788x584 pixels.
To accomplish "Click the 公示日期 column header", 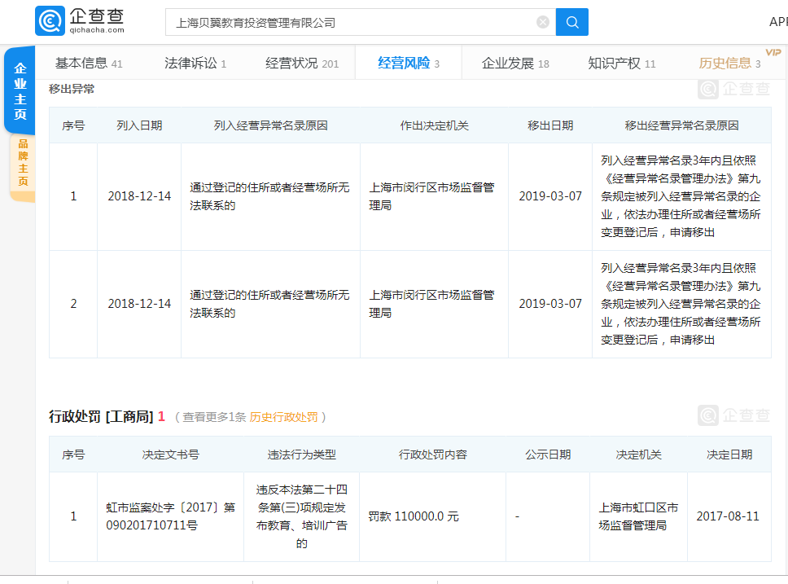I will tap(548, 454).
